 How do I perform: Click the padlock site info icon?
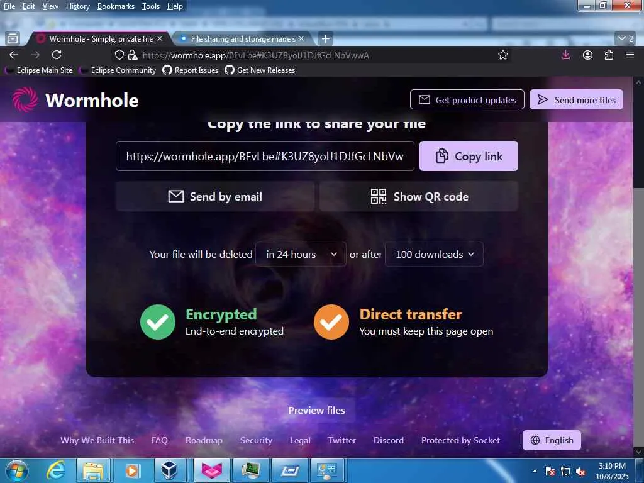[x=133, y=55]
